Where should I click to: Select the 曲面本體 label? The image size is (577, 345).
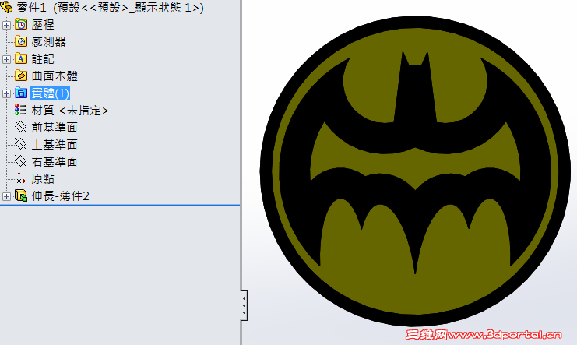tap(55, 76)
